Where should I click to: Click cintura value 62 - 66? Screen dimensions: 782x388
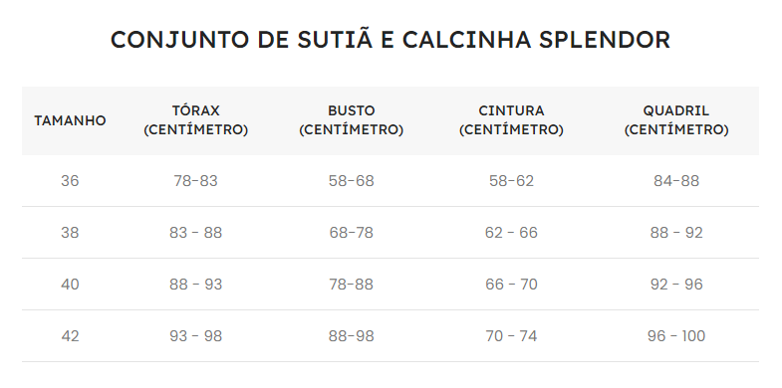click(x=511, y=233)
